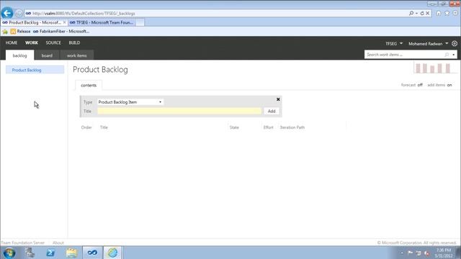This screenshot has width=461, height=259.
Task: Open the Windows Start button
Action: (x=9, y=253)
